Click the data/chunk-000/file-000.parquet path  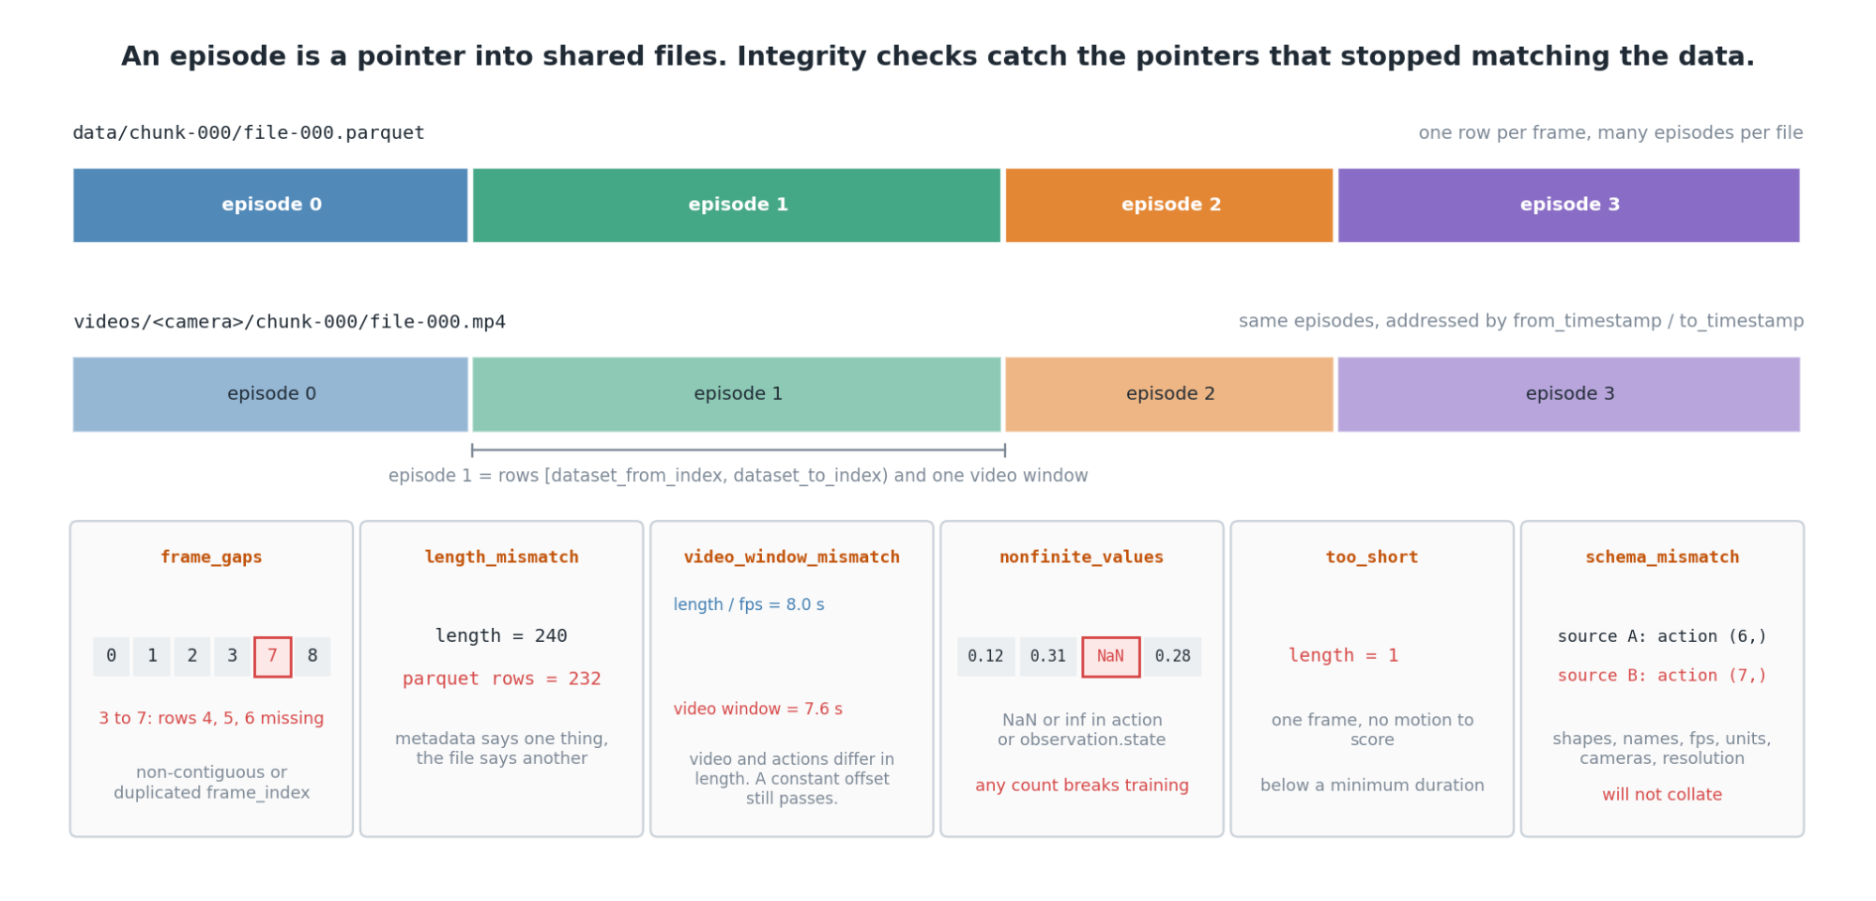[x=249, y=132]
